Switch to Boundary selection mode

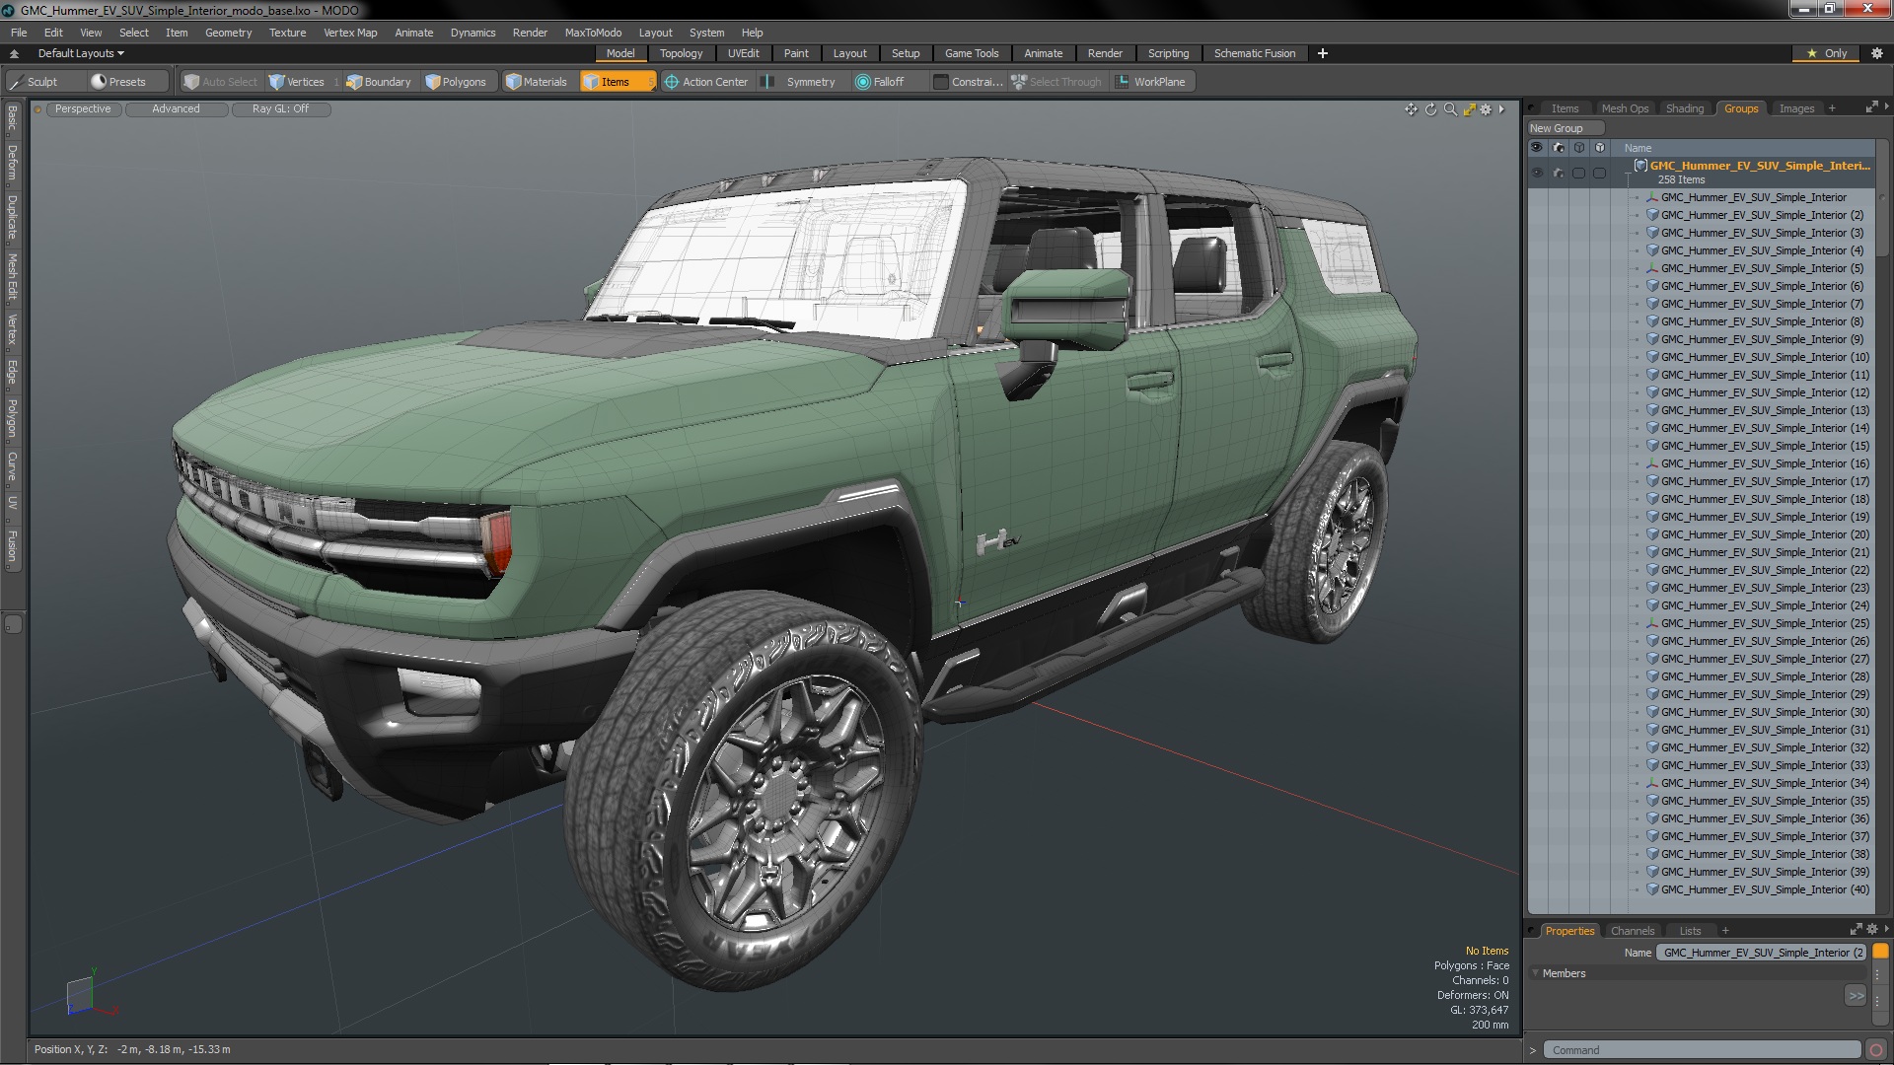click(379, 82)
